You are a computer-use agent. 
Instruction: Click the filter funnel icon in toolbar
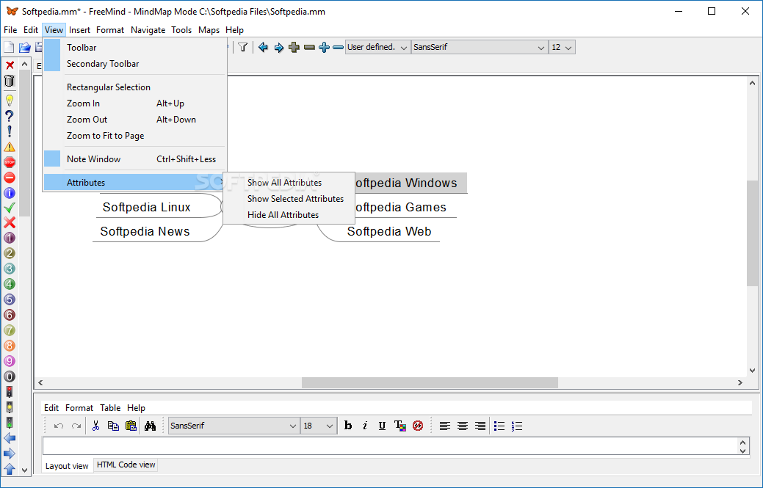(x=243, y=47)
